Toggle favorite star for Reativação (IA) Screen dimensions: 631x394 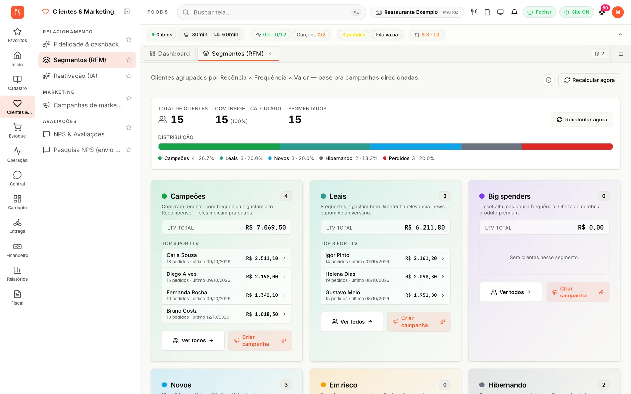pyautogui.click(x=129, y=76)
